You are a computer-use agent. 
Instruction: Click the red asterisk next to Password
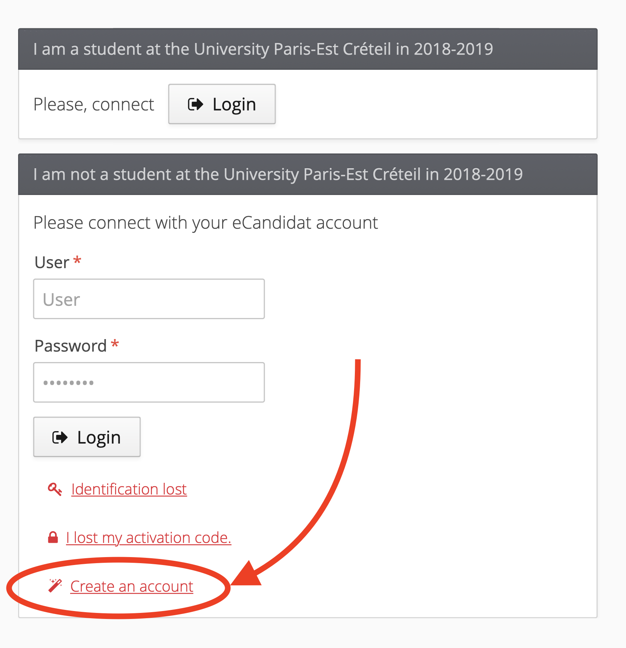tap(115, 344)
